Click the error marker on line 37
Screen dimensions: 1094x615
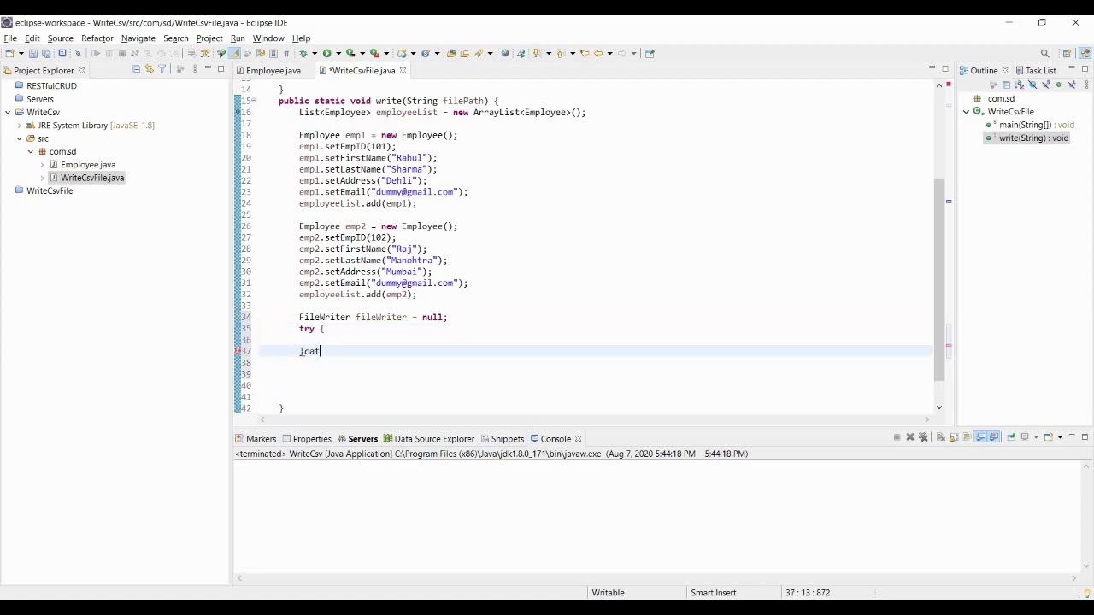(x=238, y=351)
